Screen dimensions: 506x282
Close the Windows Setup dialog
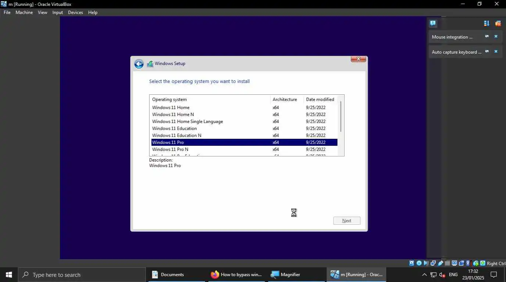pos(358,59)
